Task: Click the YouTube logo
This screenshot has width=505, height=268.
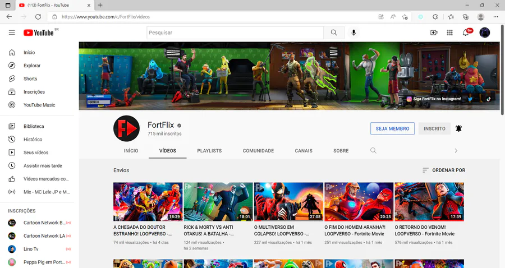Action: 39,33
